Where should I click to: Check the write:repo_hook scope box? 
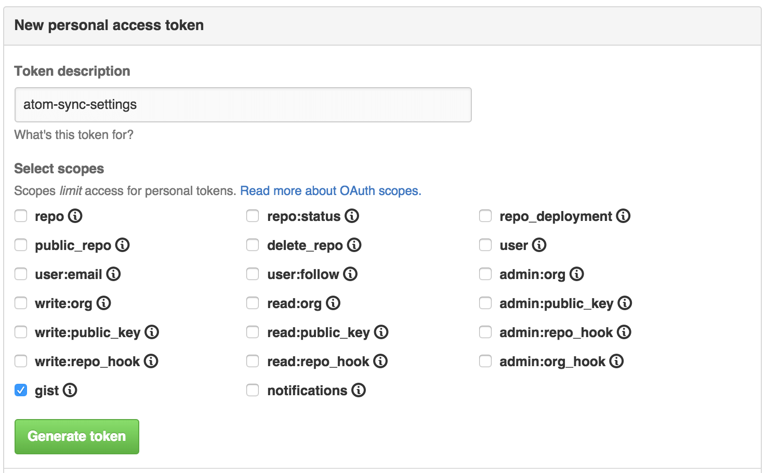click(x=21, y=361)
